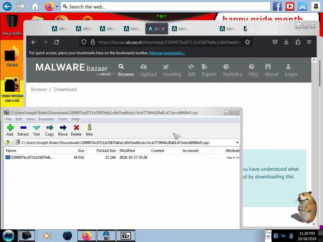Viewport: 323px width, 242px height.
Task: Run the Test tool in 7-Zip
Action: pyautogui.click(x=36, y=130)
